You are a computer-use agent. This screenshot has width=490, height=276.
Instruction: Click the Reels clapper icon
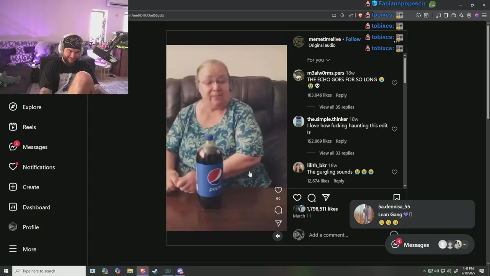tap(13, 127)
